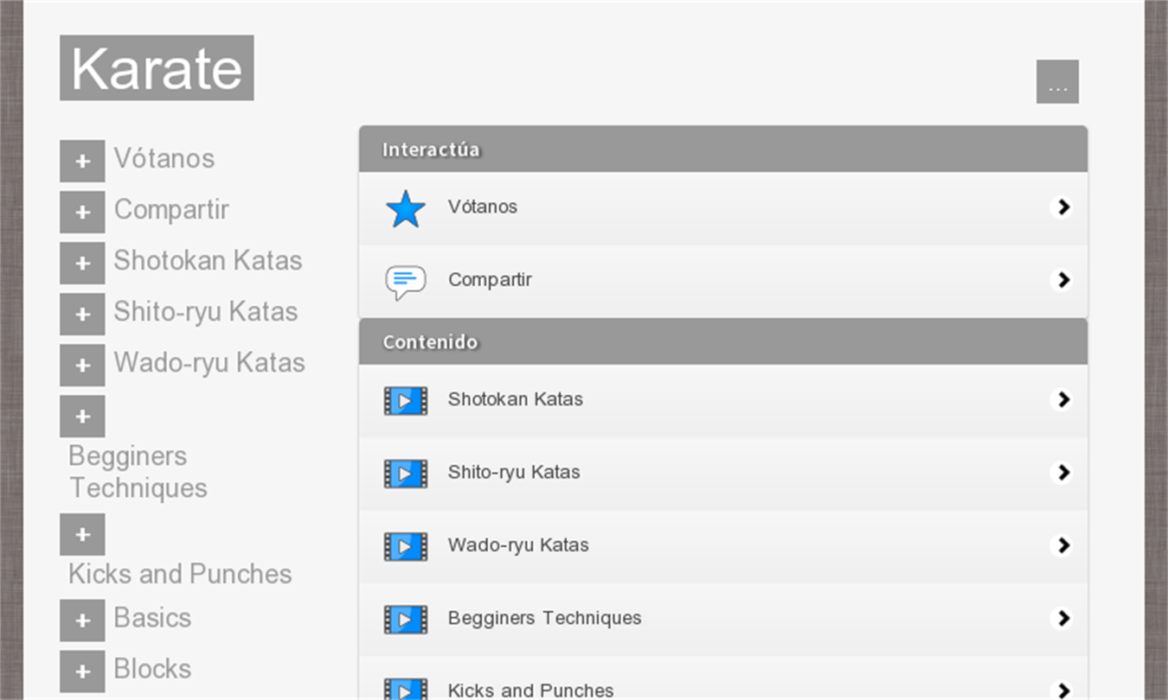This screenshot has height=700, width=1168.
Task: Click the Wado-ryu Katas video icon
Action: click(x=406, y=546)
